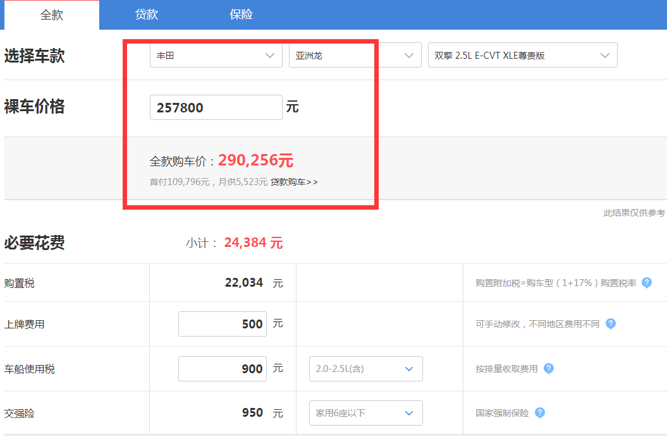Viewport: 667px width, 437px height.
Task: Follow the 贷款购车>> link
Action: click(x=294, y=182)
